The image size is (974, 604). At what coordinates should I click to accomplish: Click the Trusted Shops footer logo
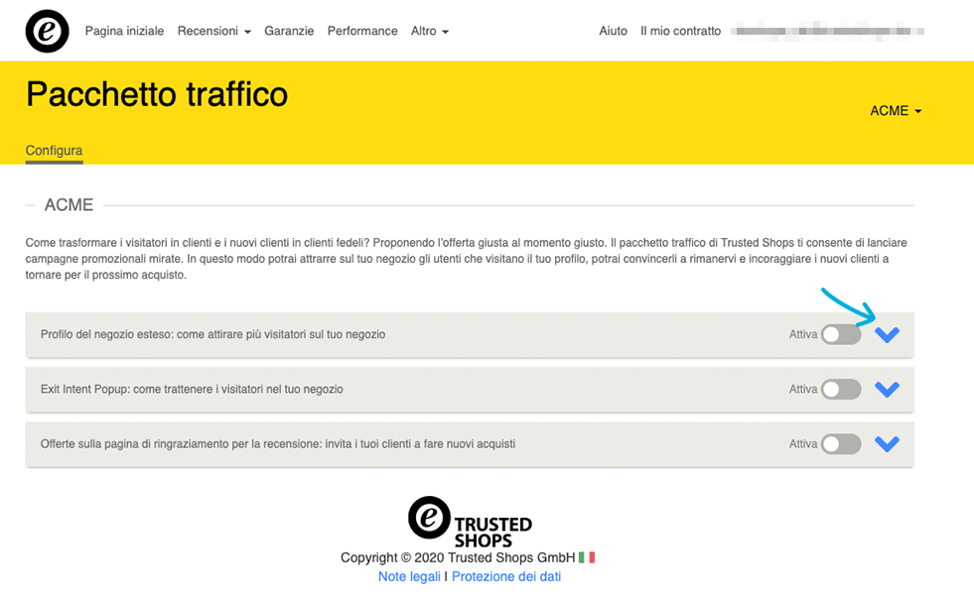(x=471, y=522)
